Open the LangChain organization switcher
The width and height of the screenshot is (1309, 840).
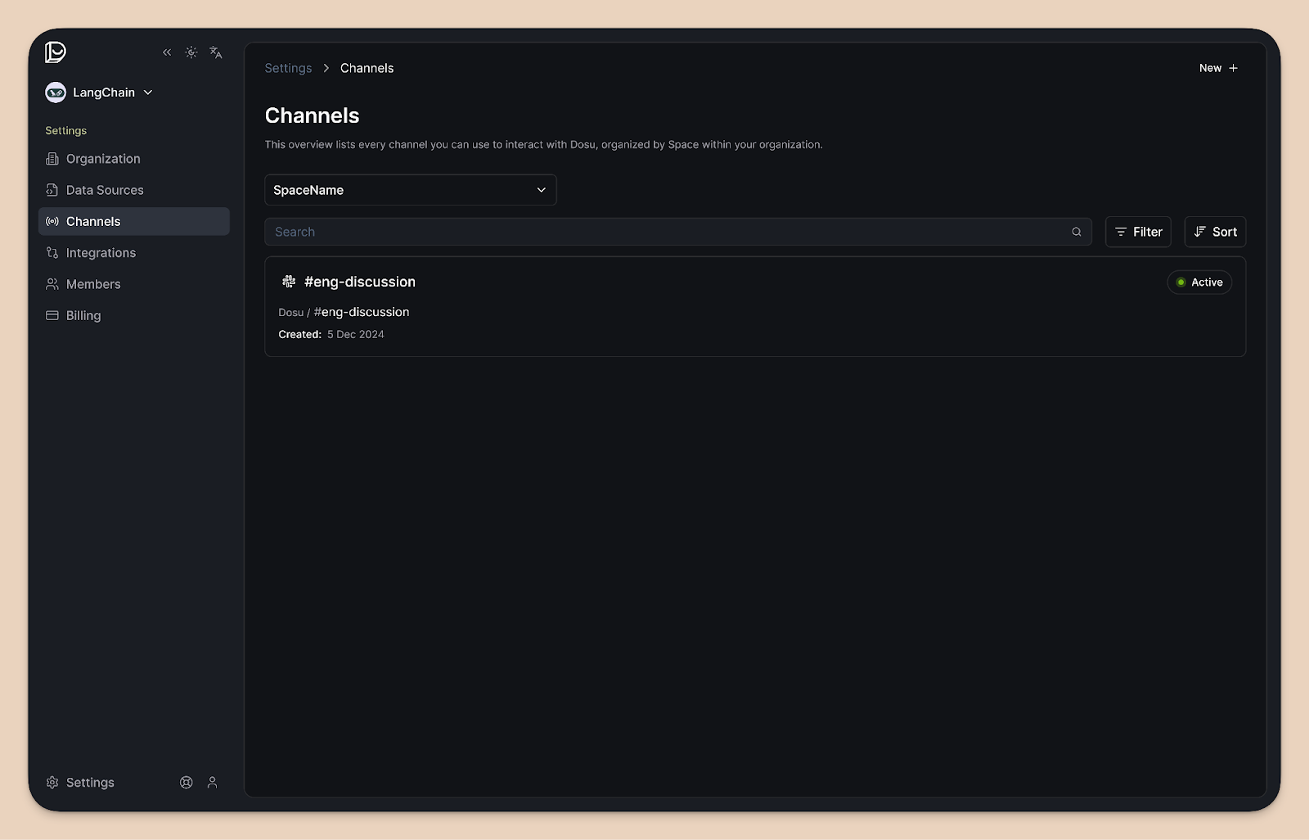tap(100, 93)
